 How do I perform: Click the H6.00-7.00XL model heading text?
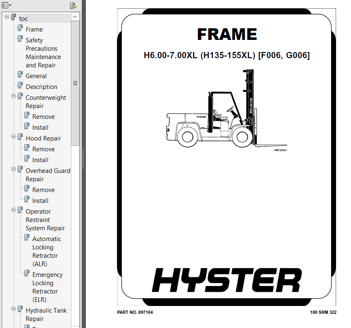pos(227,55)
